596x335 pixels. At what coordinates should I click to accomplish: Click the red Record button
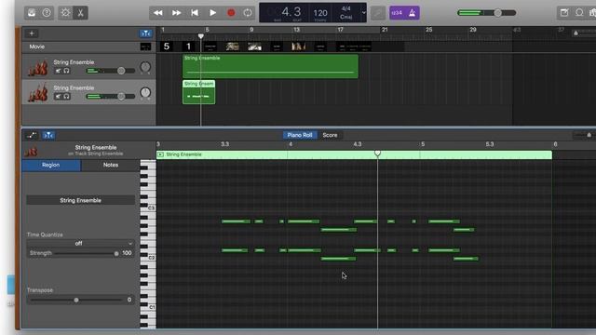231,12
